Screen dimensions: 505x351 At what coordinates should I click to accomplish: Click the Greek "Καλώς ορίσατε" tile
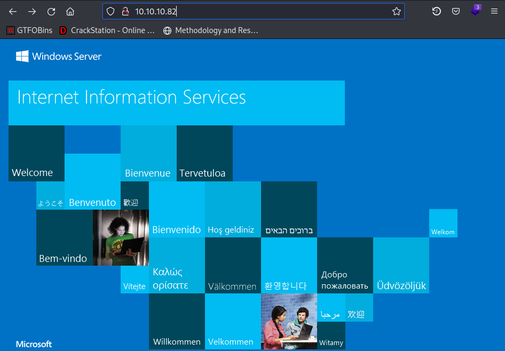pos(177,266)
